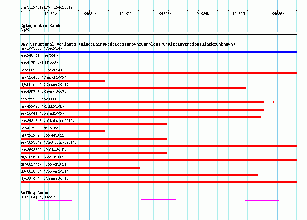Click the magenta ATP13A4 gene track line
307x220 pixels.
[x=159, y=200]
